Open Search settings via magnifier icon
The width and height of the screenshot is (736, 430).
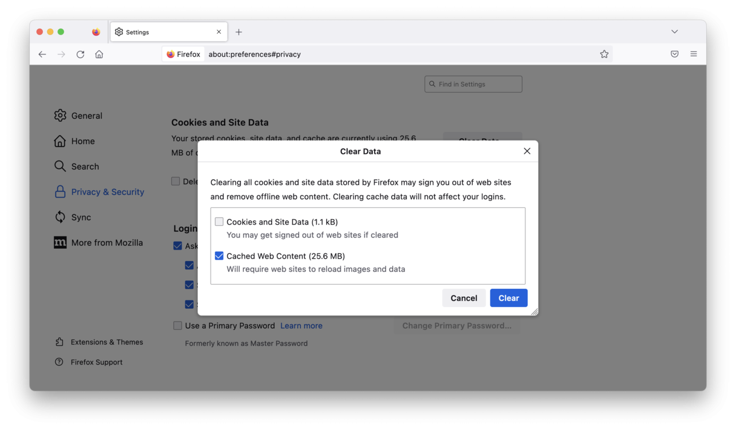(x=61, y=166)
